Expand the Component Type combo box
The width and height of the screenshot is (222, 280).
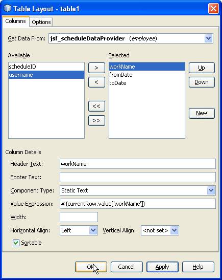pos(211,190)
